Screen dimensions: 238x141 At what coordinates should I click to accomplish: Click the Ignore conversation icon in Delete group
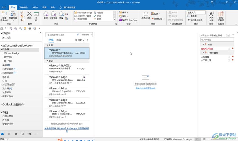22,12
